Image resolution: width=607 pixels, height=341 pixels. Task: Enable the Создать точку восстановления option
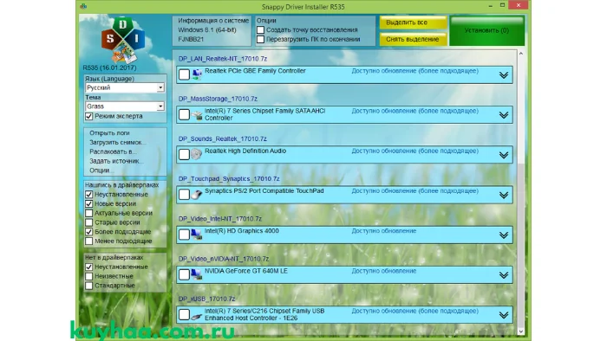(x=260, y=30)
